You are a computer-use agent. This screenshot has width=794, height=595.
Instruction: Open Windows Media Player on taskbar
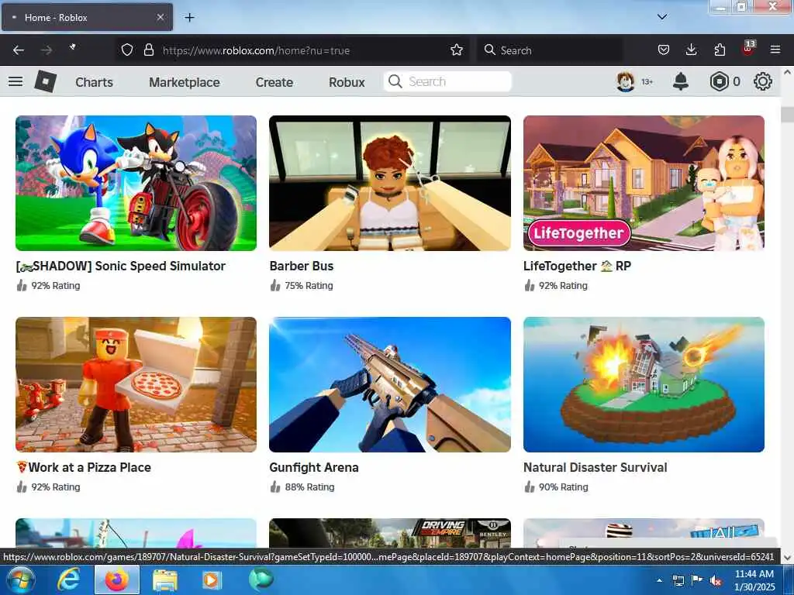(211, 580)
